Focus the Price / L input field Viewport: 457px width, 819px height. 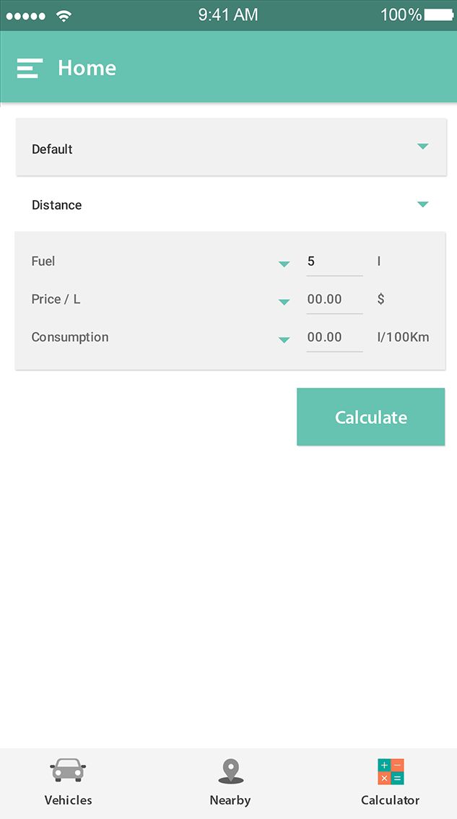click(x=334, y=299)
